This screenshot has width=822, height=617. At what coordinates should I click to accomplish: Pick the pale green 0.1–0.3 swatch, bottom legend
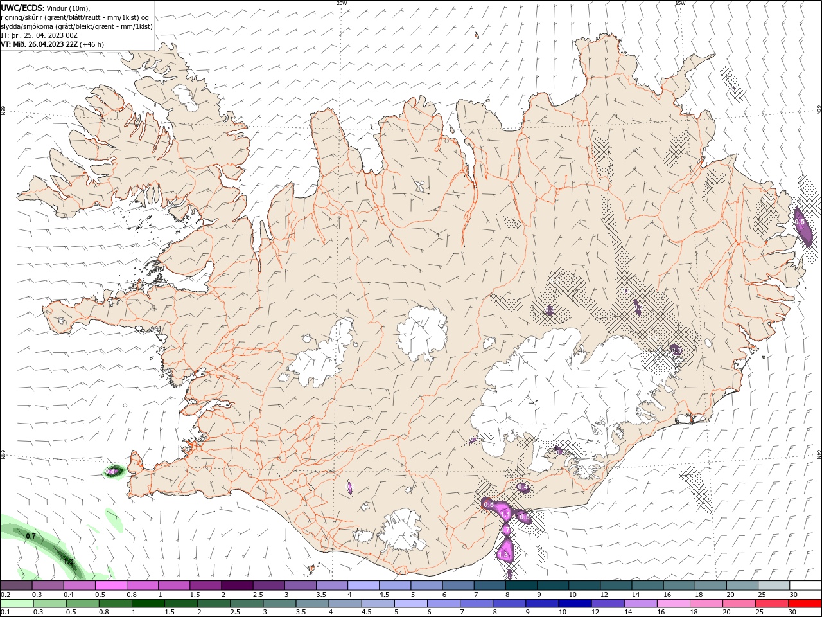point(17,604)
